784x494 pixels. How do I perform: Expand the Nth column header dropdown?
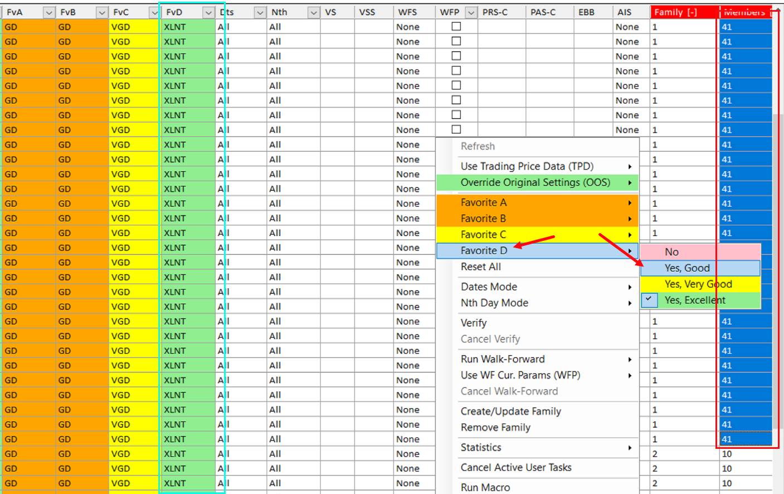point(314,12)
